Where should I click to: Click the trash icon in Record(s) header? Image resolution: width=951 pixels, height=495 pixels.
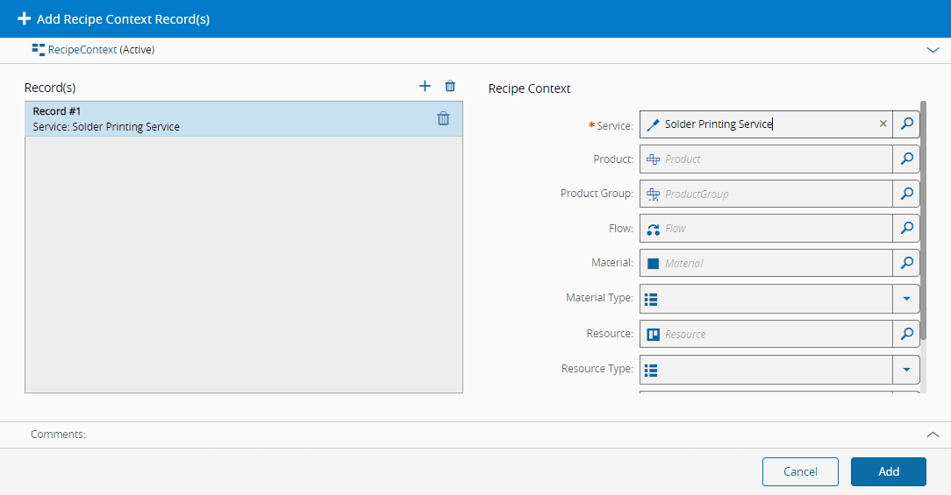[x=450, y=86]
